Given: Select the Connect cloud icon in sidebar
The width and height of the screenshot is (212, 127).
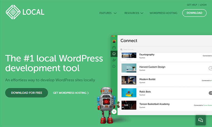Looking at the screenshot, I should point(114,54).
